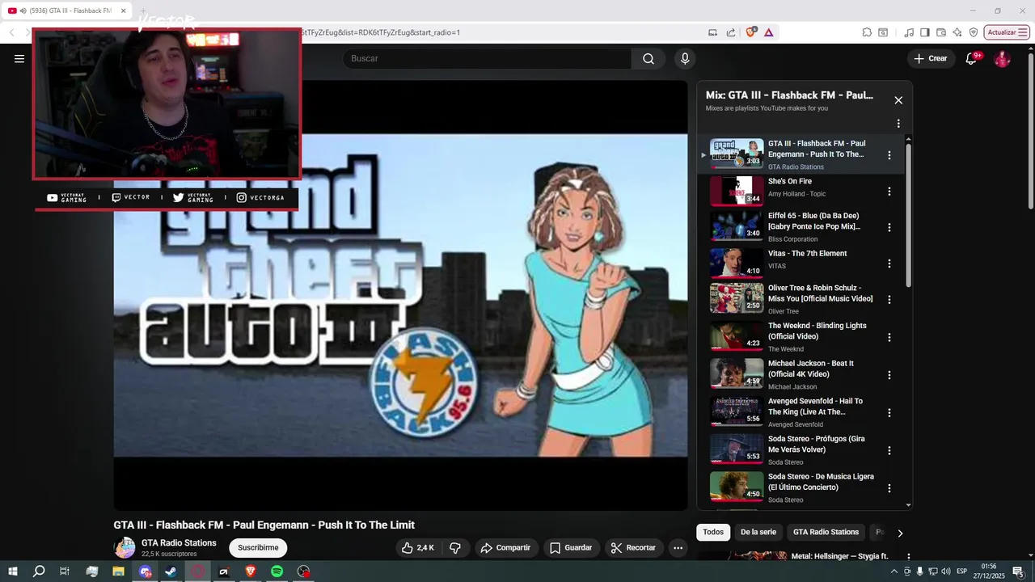Click the VPN shield icon in toolbar
This screenshot has width=1035, height=582.
coord(974,32)
